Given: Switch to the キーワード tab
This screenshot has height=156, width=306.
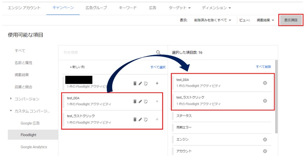Looking at the screenshot, I should coord(128,8).
